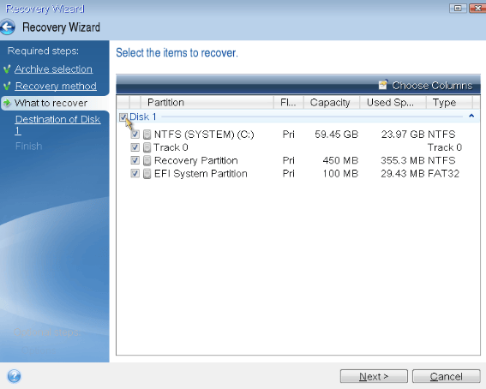
Task: Click the NTFS (SYSTEM) (C:) drive icon
Action: click(x=147, y=135)
